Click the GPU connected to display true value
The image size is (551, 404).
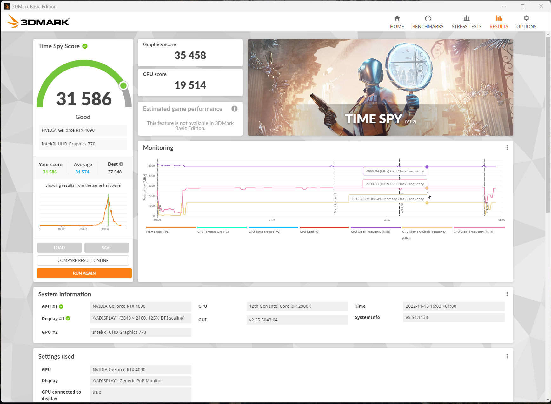point(141,395)
